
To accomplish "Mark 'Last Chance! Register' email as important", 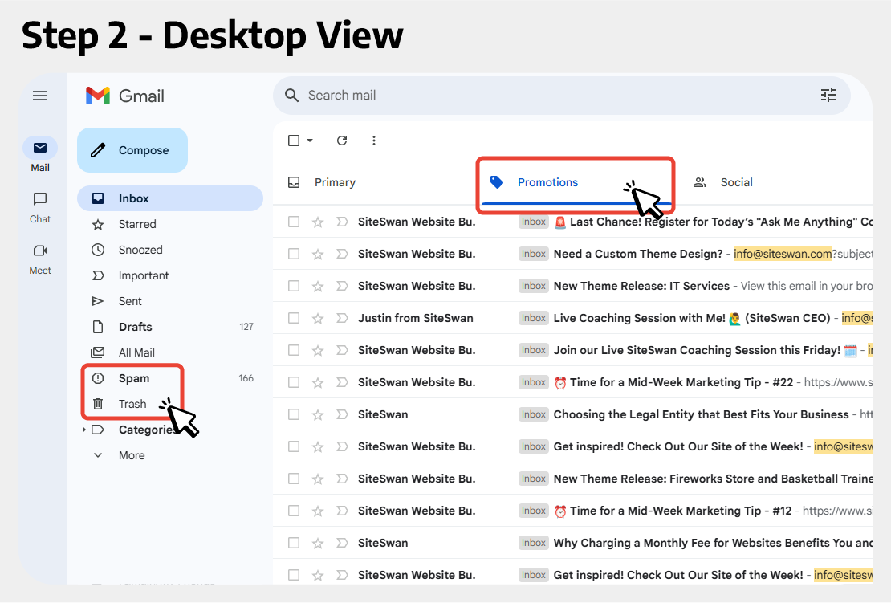I will click(x=341, y=222).
